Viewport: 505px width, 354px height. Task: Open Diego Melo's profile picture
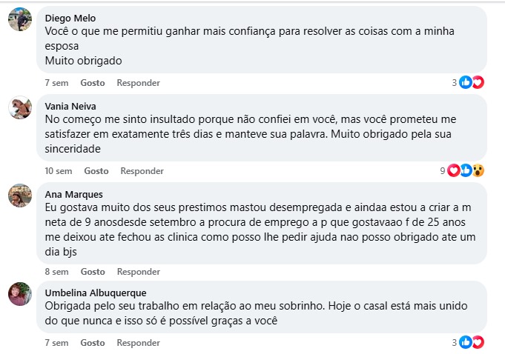coord(19,20)
